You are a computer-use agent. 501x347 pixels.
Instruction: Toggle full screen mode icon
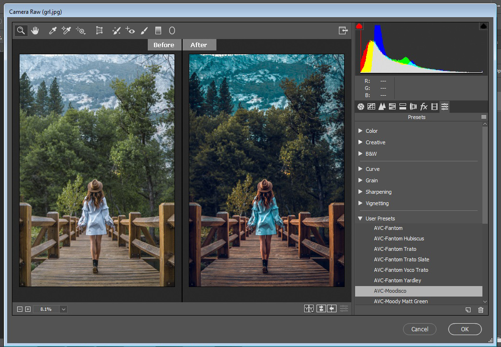[343, 30]
